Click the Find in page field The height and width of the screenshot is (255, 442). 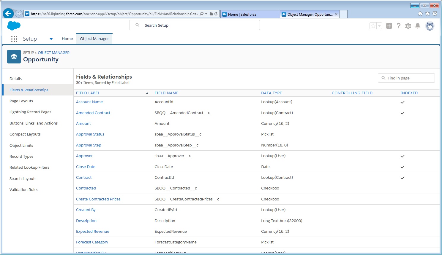pos(406,78)
